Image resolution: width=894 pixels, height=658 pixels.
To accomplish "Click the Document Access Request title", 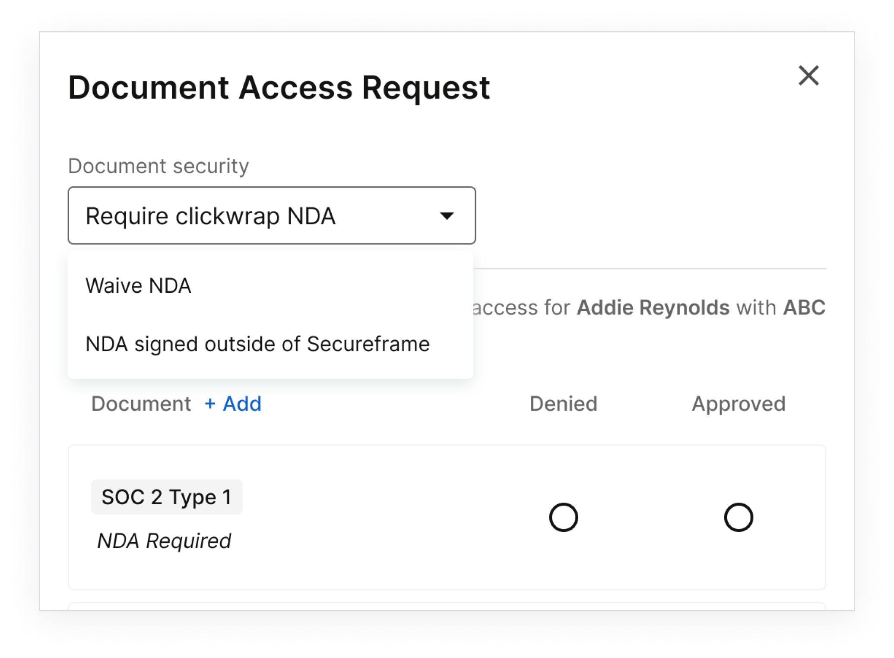I will pyautogui.click(x=279, y=88).
